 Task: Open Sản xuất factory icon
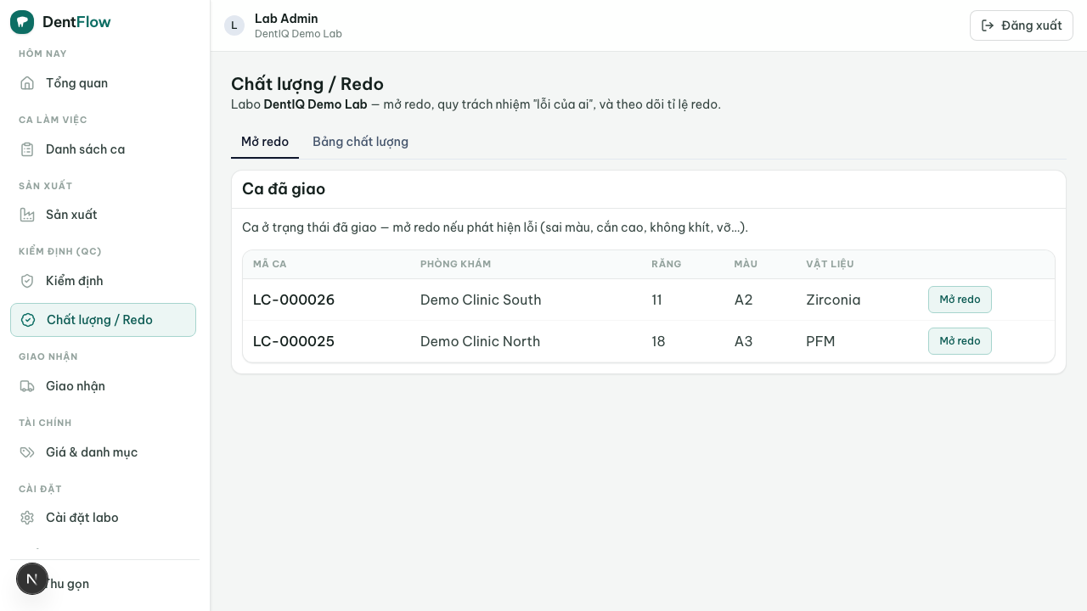pos(27,215)
